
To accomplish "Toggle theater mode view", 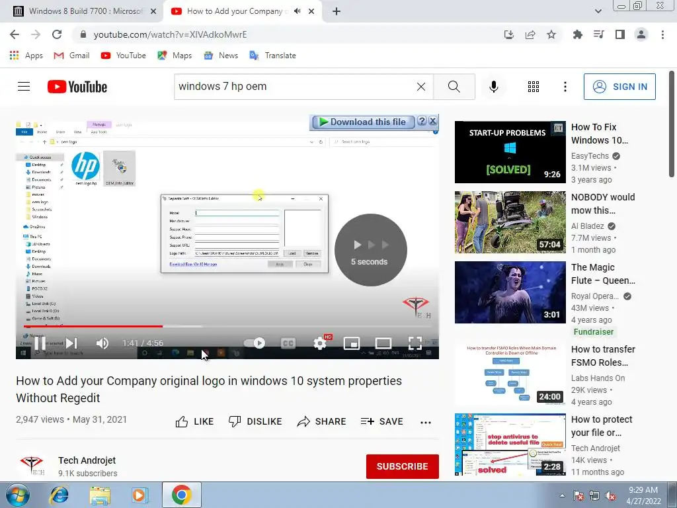I will [383, 343].
